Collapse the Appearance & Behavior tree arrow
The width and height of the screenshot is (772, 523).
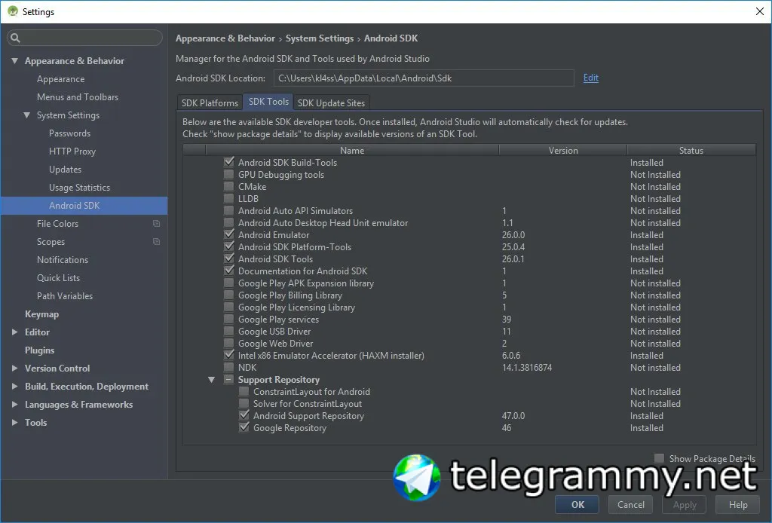[15, 60]
